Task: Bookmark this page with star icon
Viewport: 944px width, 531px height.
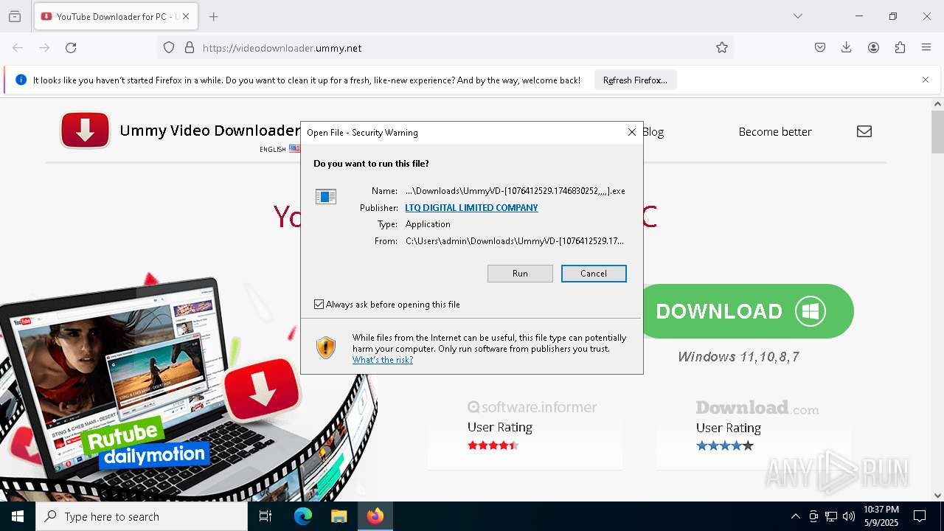Action: tap(722, 48)
